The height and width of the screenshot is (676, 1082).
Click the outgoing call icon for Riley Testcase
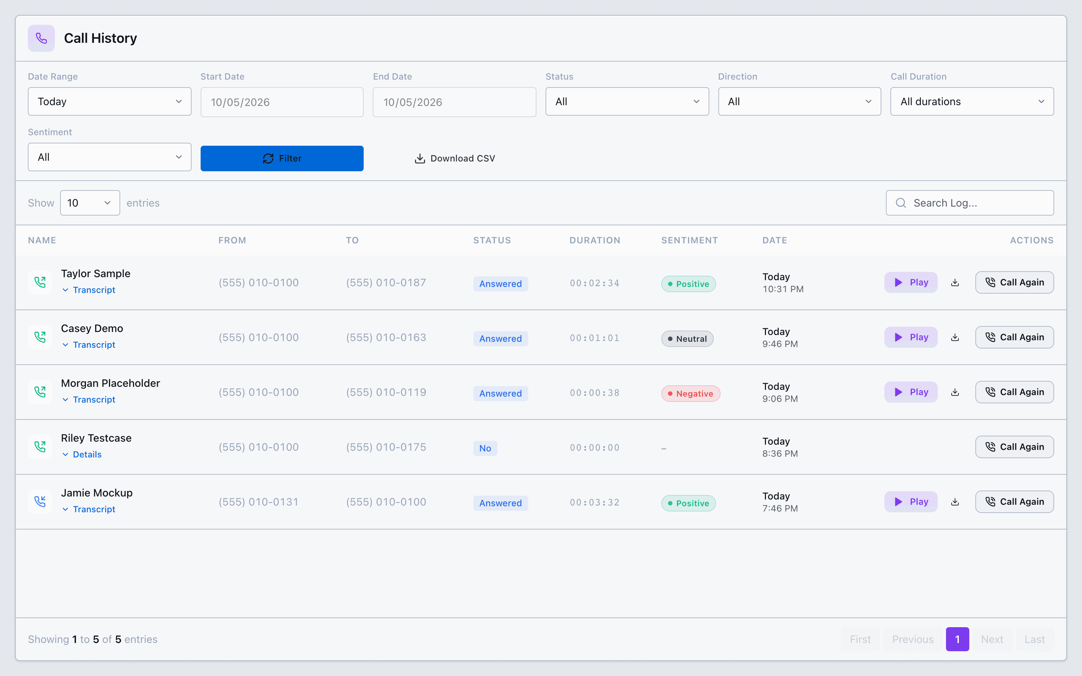[x=40, y=447]
